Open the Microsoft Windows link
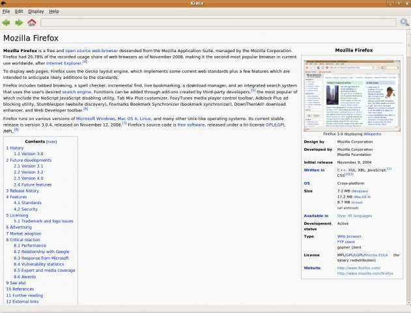The height and width of the screenshot is (313, 411). click(x=95, y=119)
